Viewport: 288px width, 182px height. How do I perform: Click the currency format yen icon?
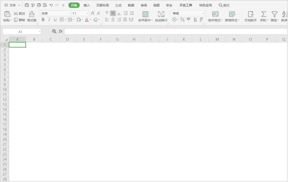click(174, 19)
